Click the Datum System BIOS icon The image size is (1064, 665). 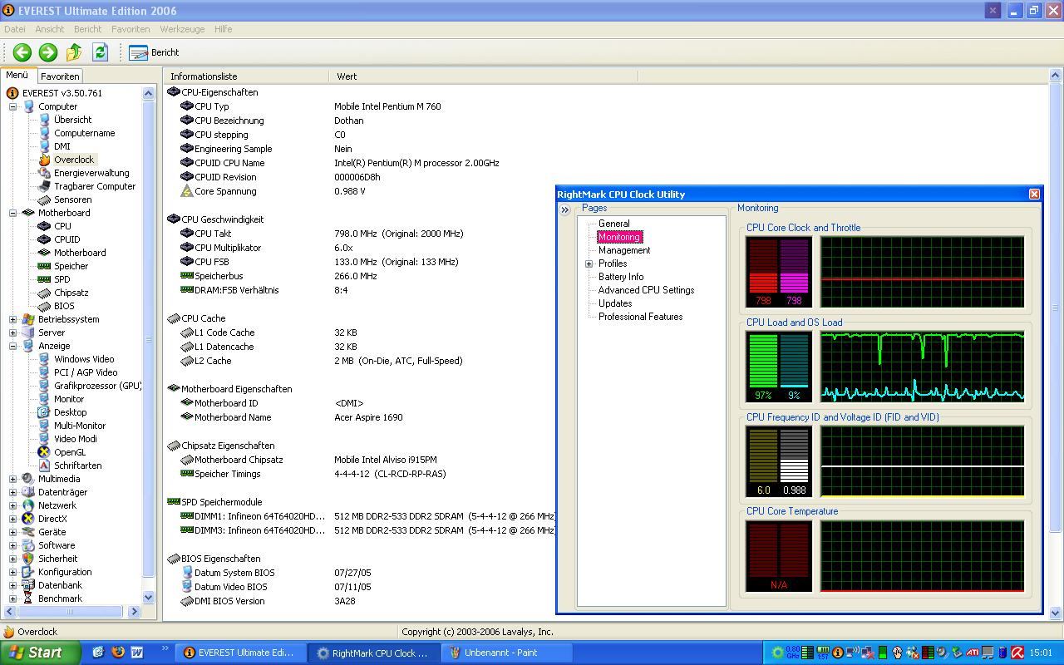tap(186, 573)
